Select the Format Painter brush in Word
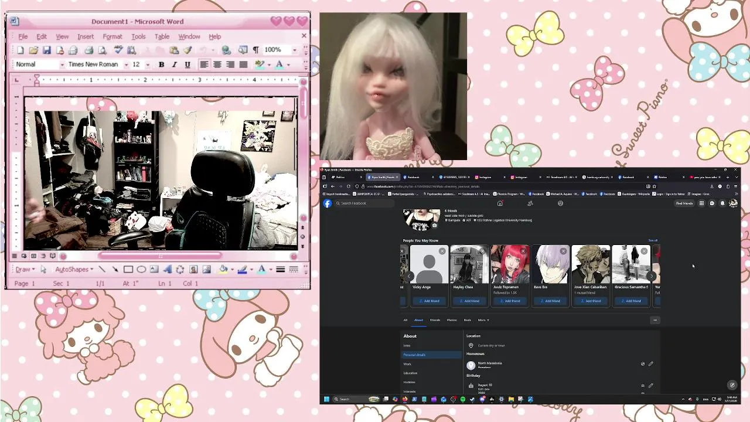The height and width of the screenshot is (422, 750). coord(187,50)
